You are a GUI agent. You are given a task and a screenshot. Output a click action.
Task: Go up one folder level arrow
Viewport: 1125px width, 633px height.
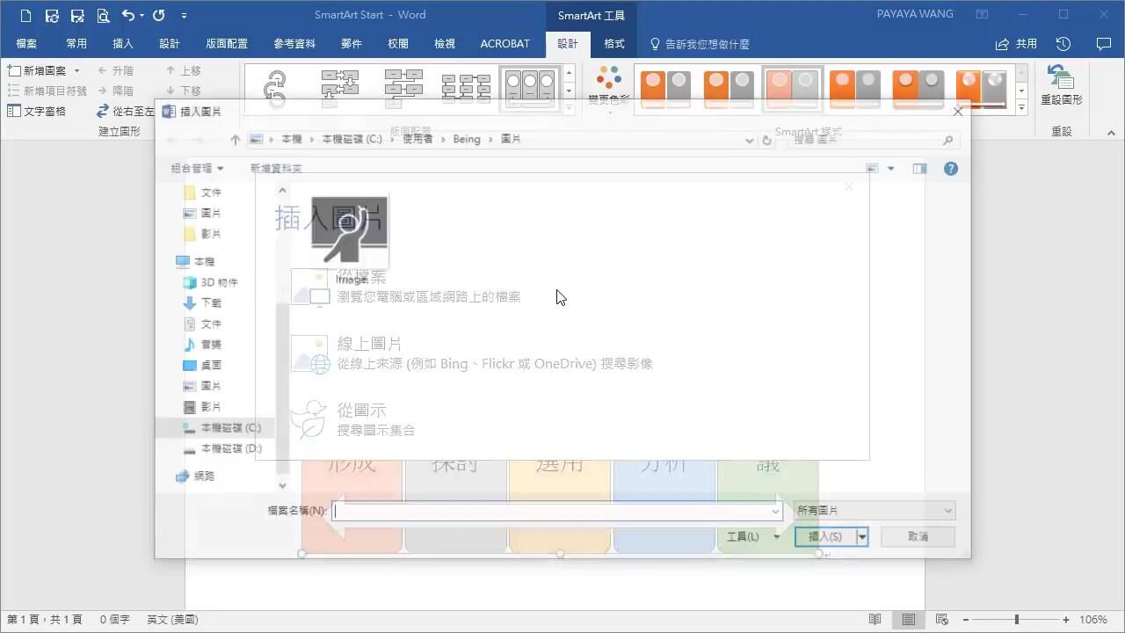235,140
